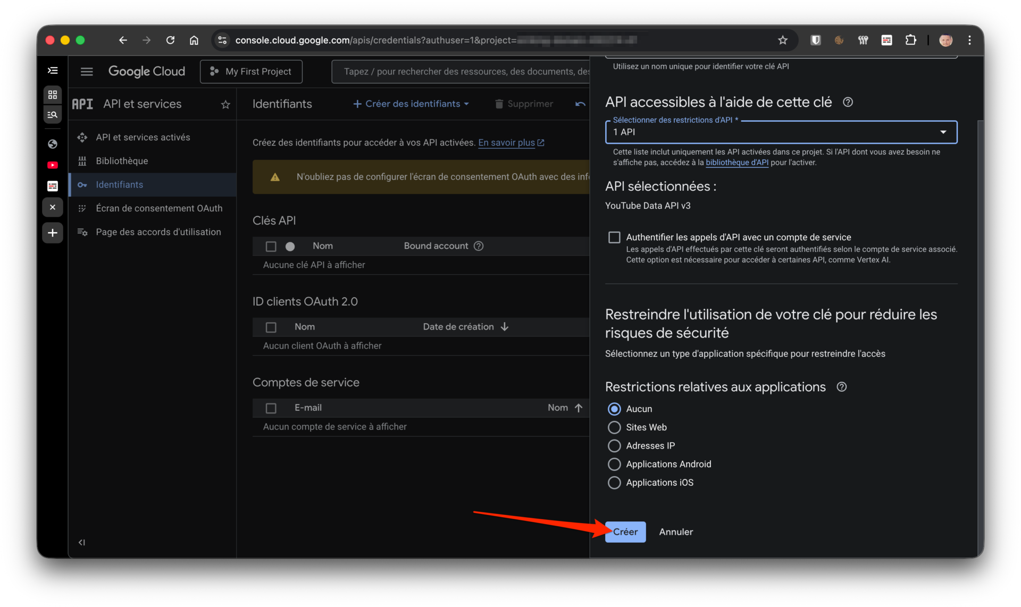Click the undo arrow icon beside Supprimer
This screenshot has width=1021, height=607.
pyautogui.click(x=580, y=104)
